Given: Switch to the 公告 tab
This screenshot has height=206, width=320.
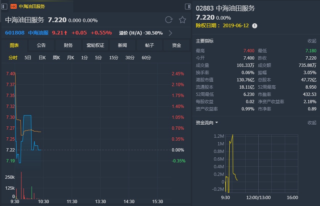Looking at the screenshot, I should click(x=41, y=45).
